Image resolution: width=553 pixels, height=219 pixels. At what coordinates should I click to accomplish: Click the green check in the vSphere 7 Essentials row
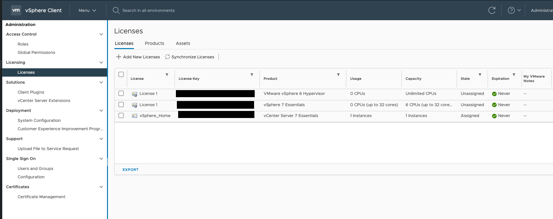tap(494, 105)
